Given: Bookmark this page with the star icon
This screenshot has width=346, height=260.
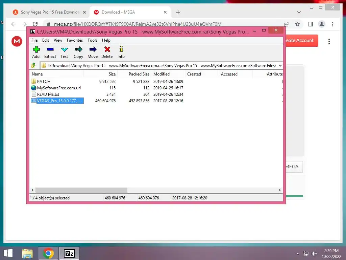Looking at the screenshot, I should tap(297, 24).
